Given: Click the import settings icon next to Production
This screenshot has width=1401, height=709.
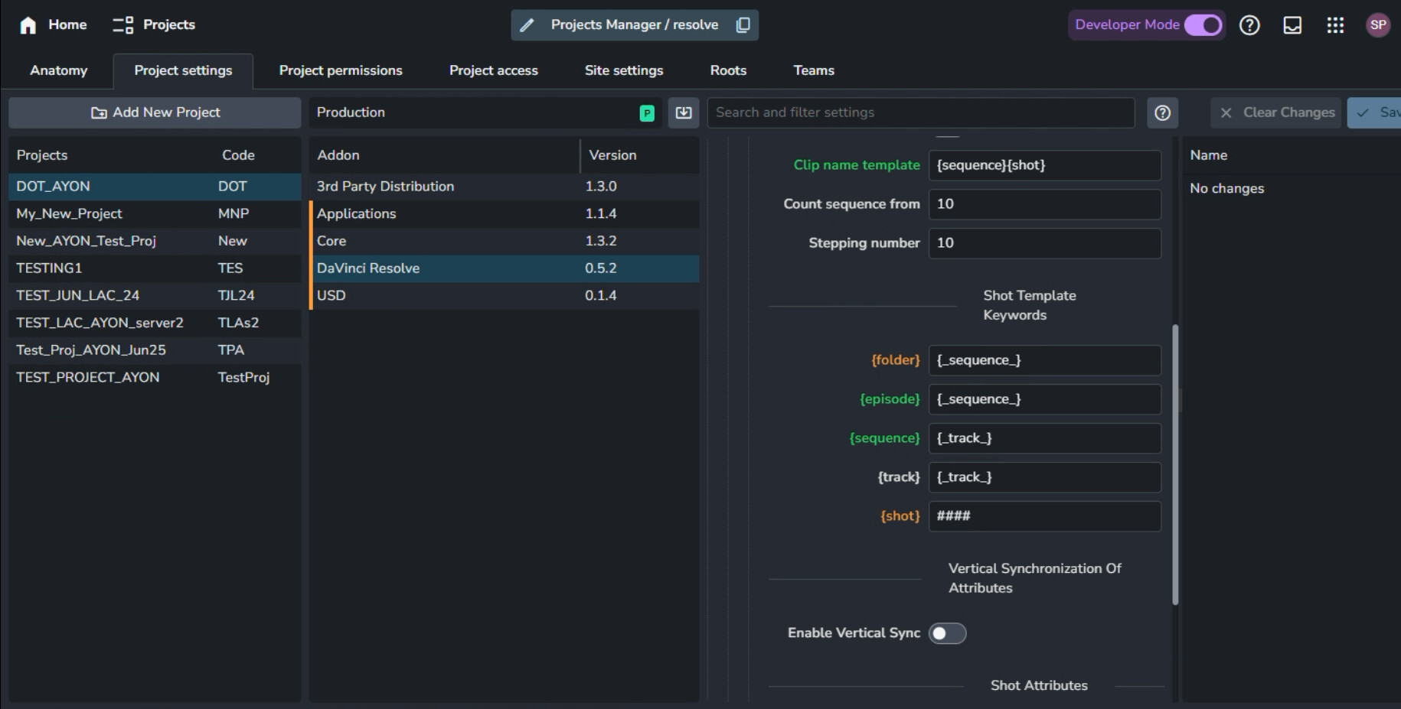Looking at the screenshot, I should click(x=684, y=112).
